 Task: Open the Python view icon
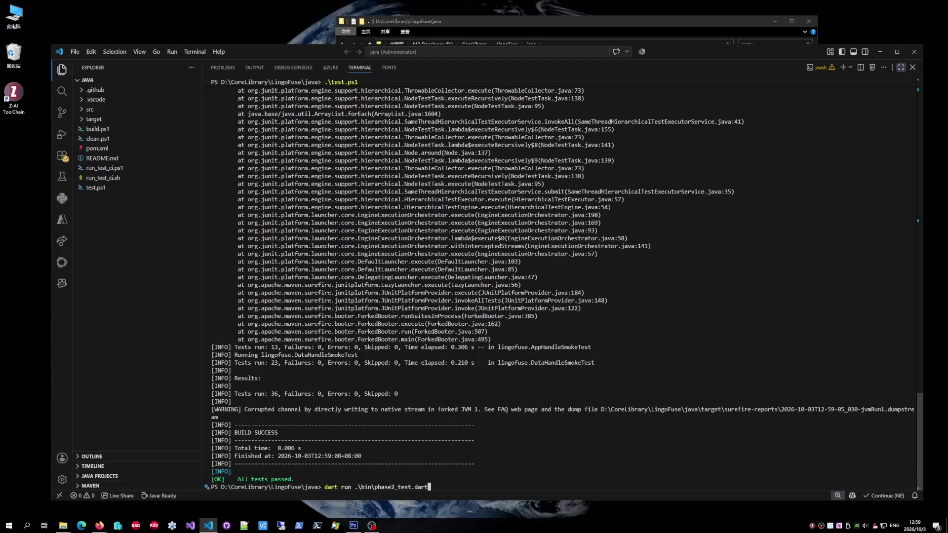point(62,198)
